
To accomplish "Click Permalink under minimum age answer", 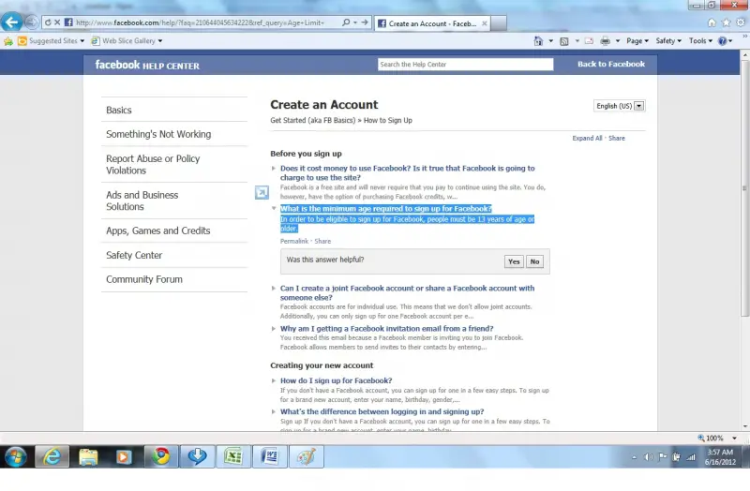I will 294,242.
